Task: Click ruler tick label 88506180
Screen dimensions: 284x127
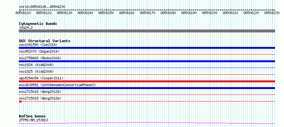Action: point(168,13)
